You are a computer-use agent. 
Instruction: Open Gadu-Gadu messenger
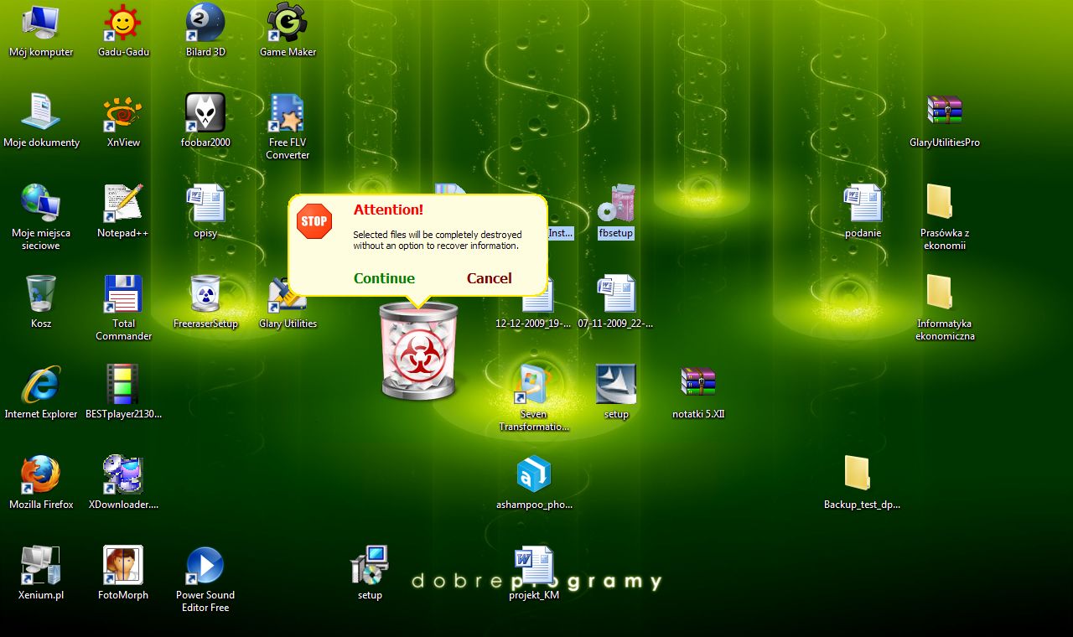click(x=122, y=23)
